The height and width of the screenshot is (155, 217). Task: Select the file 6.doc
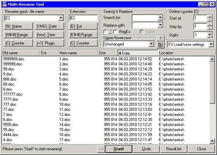click(x=7, y=119)
